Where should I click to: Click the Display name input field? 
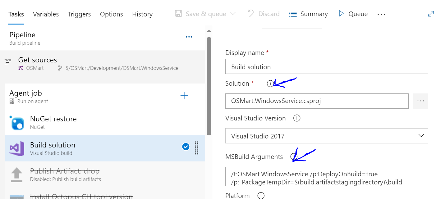327,66
